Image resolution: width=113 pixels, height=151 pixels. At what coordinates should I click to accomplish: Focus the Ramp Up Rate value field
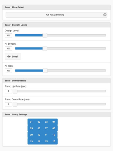point(8,91)
